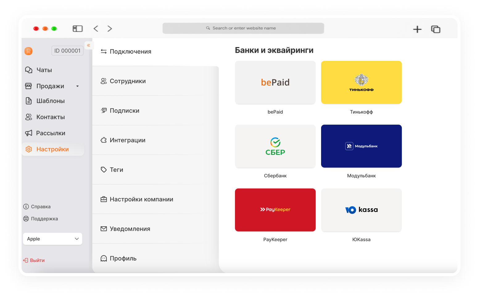
Task: Select the Сбербанк card
Action: (275, 146)
